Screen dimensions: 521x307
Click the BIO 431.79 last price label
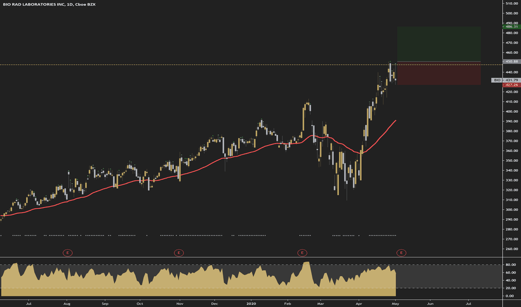[506, 80]
